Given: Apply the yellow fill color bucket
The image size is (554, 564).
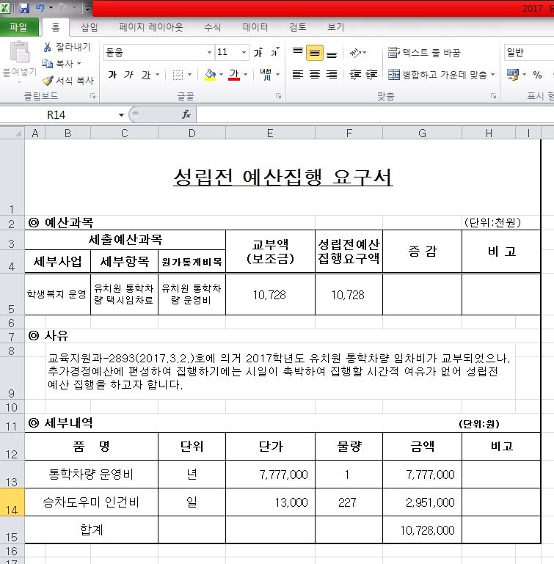Looking at the screenshot, I should 210,75.
